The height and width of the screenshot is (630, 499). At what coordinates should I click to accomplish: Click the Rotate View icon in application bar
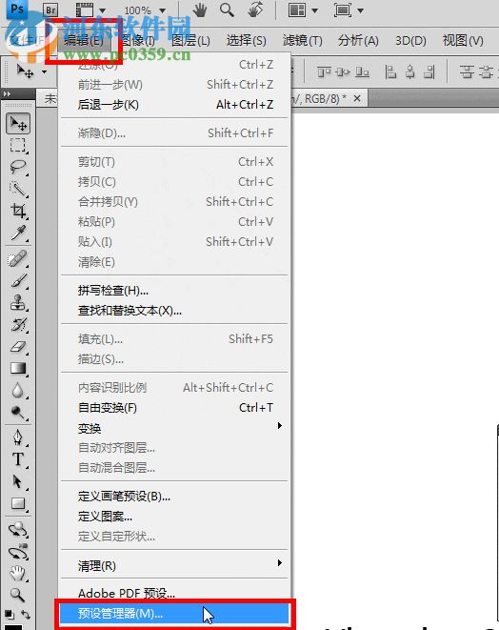click(255, 10)
